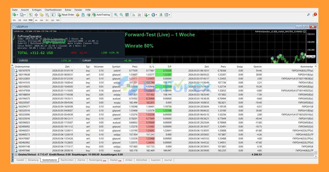This screenshot has width=329, height=172.
Task: Click the Gewinn column header
Action: pos(257,67)
